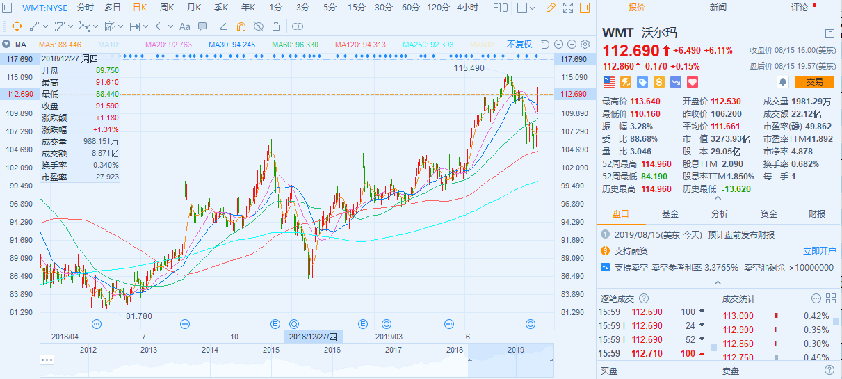
Task: Add a comment bubble annotation
Action: pyautogui.click(x=202, y=26)
